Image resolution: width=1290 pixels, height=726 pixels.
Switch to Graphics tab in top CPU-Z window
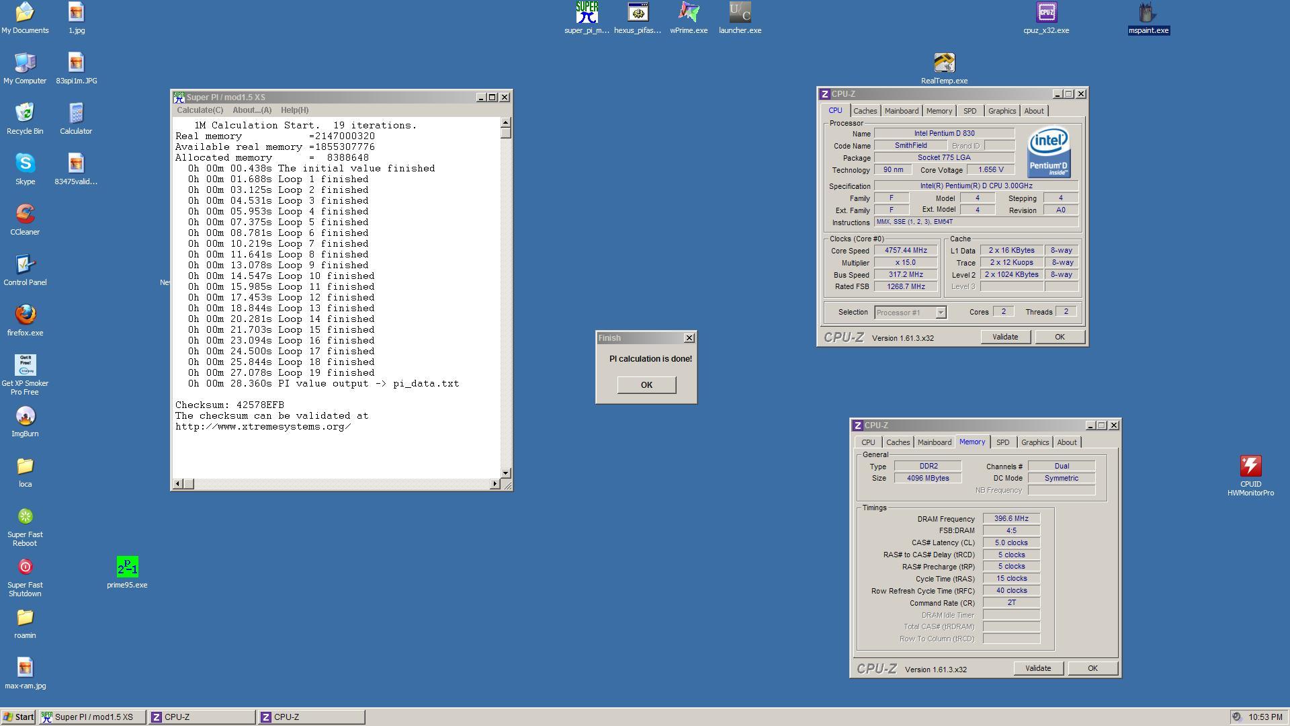(1002, 111)
